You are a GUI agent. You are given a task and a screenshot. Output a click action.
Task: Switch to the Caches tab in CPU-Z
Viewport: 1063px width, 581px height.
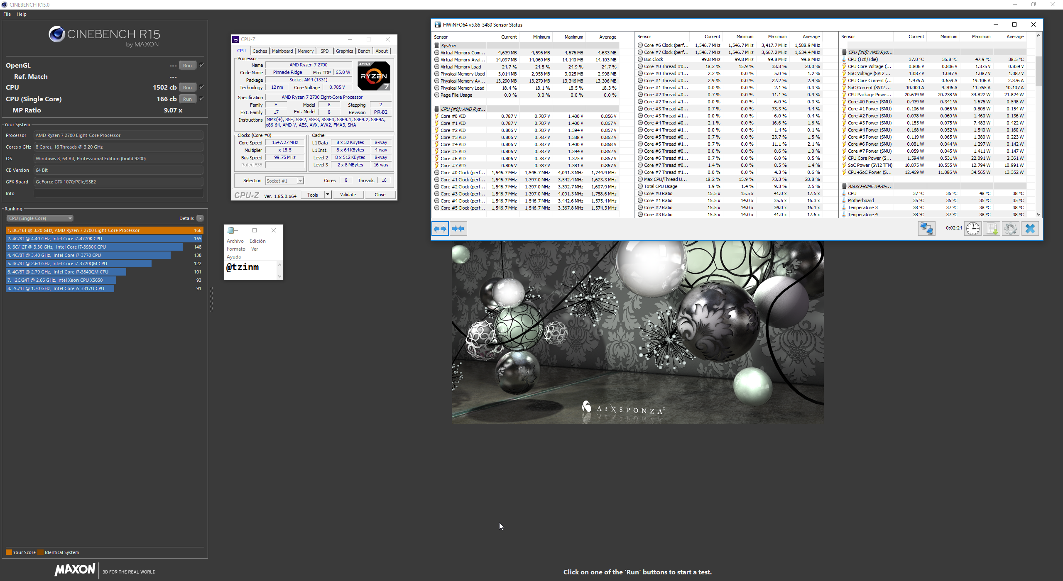coord(260,51)
